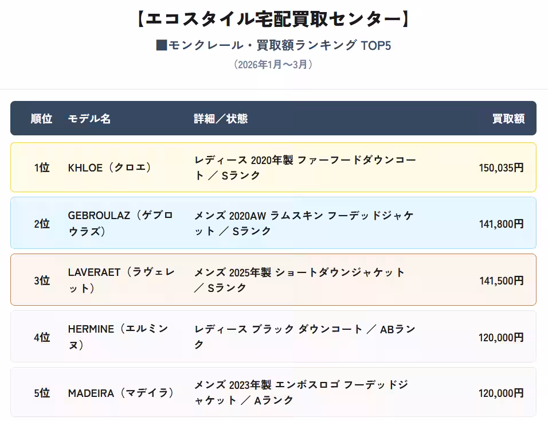Click the 150,035円 price

[501, 167]
